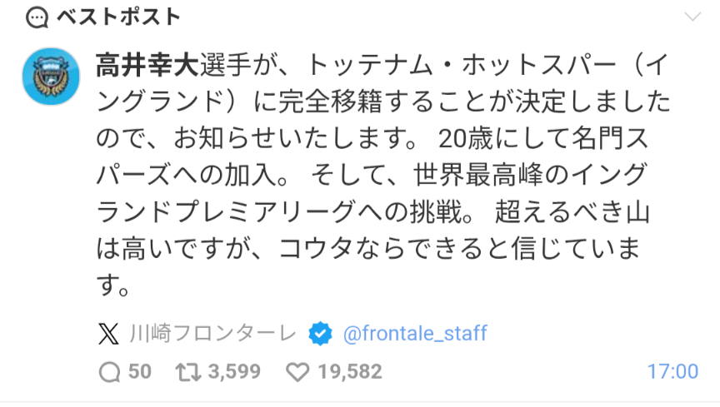The image size is (720, 407).
Task: Click the 3,599 reposts count
Action: click(x=234, y=372)
